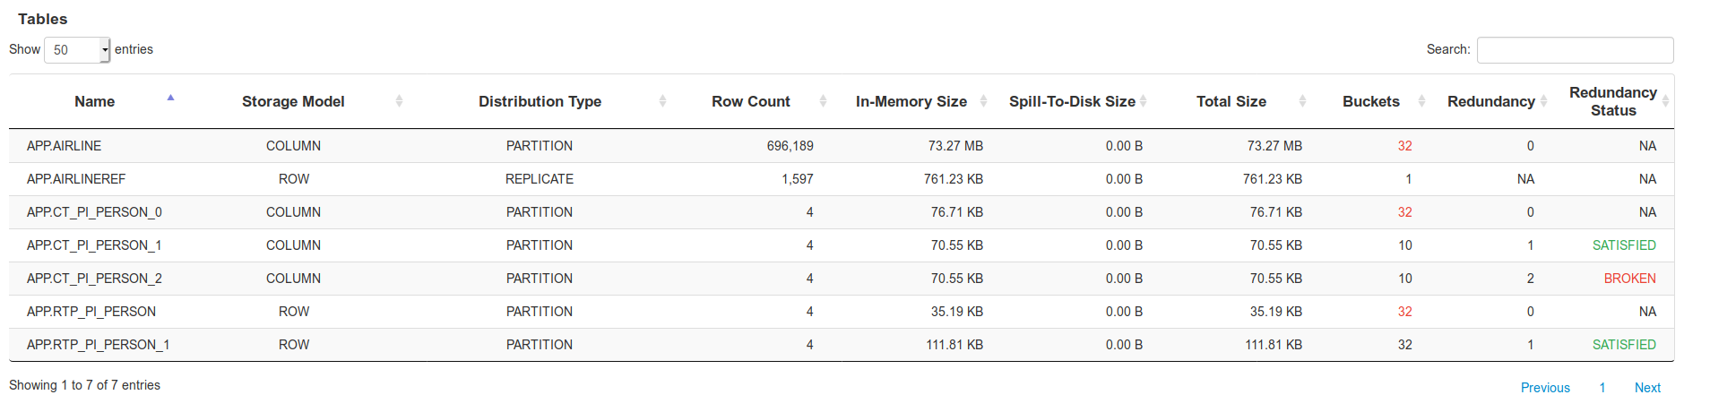Click the APP.RTP_PI_PERSON_1 table name
1710x412 pixels.
98,345
